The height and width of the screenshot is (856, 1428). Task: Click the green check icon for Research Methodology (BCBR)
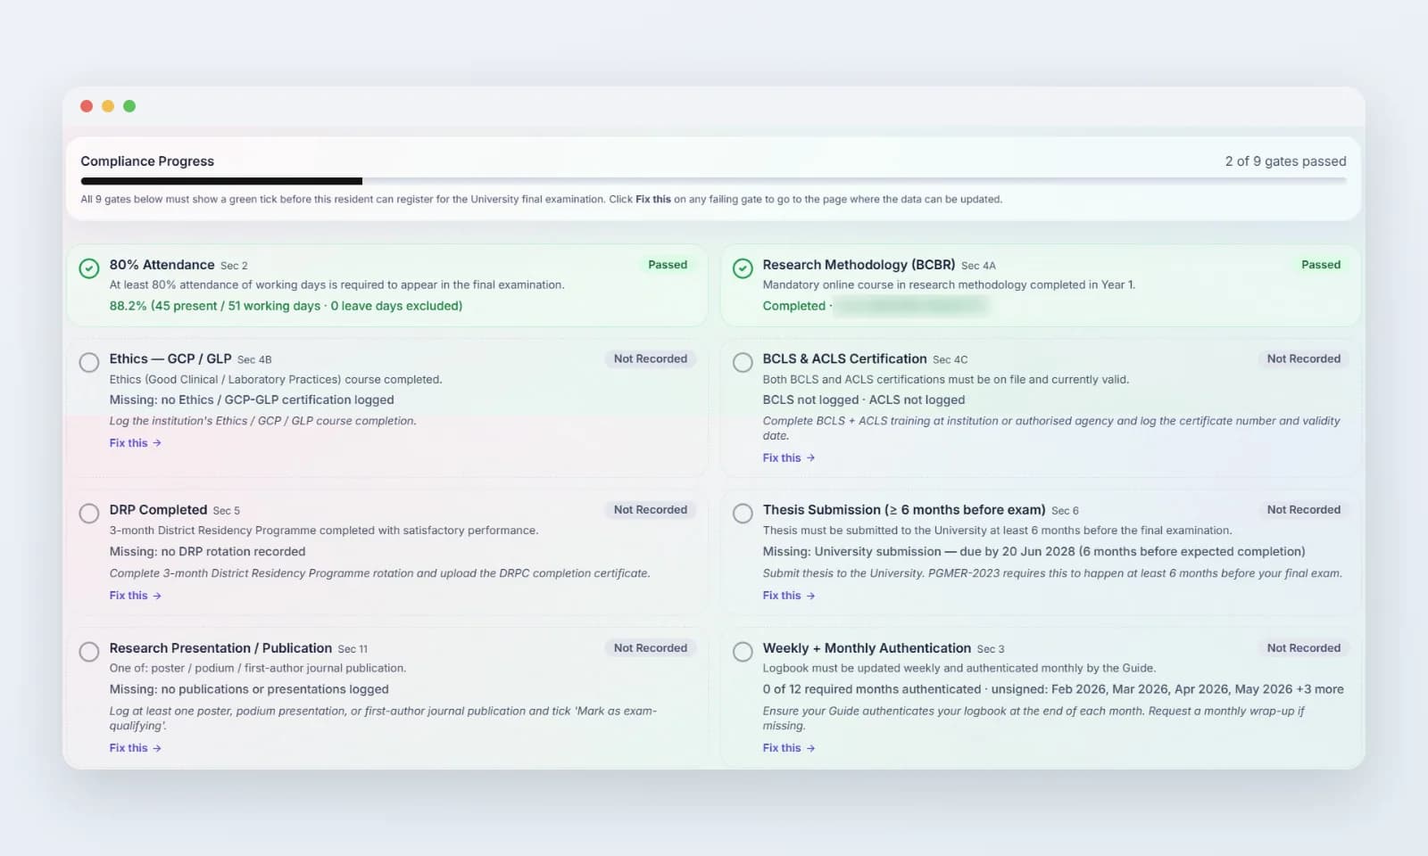click(x=743, y=268)
